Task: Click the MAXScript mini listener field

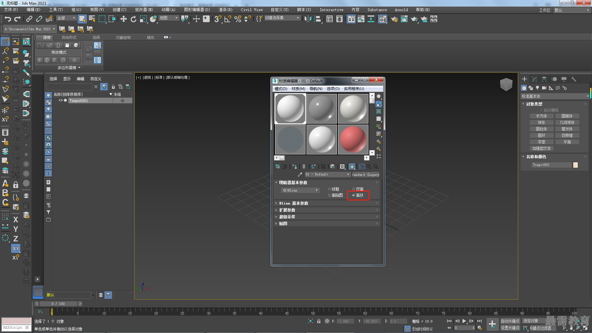Action: pyautogui.click(x=16, y=327)
